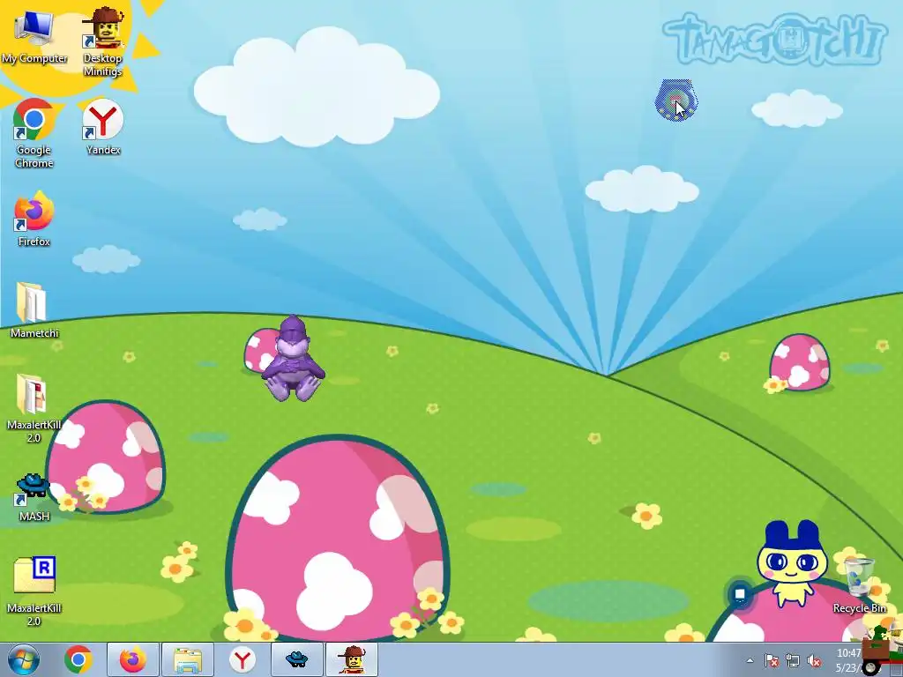Click the taskbar clock showing 10:47

pos(849,660)
